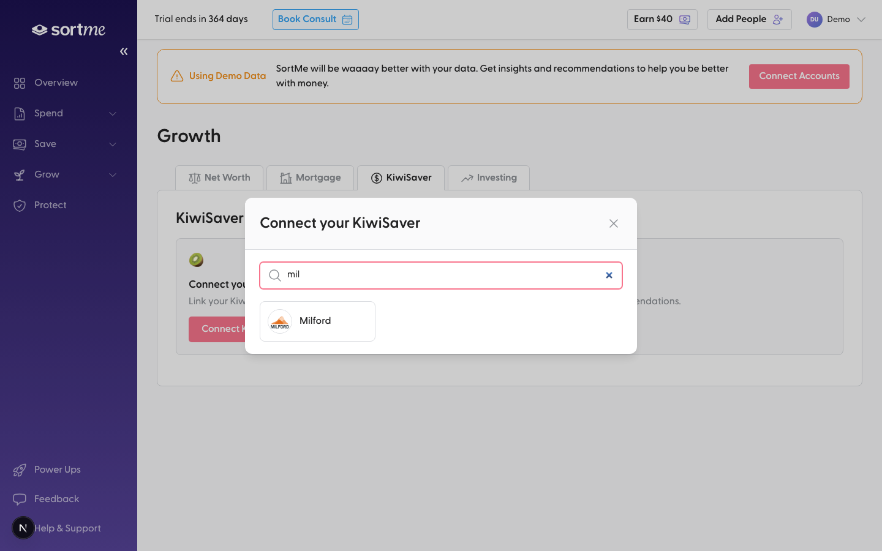Clear the search text with the X icon
The image size is (882, 551).
[609, 275]
